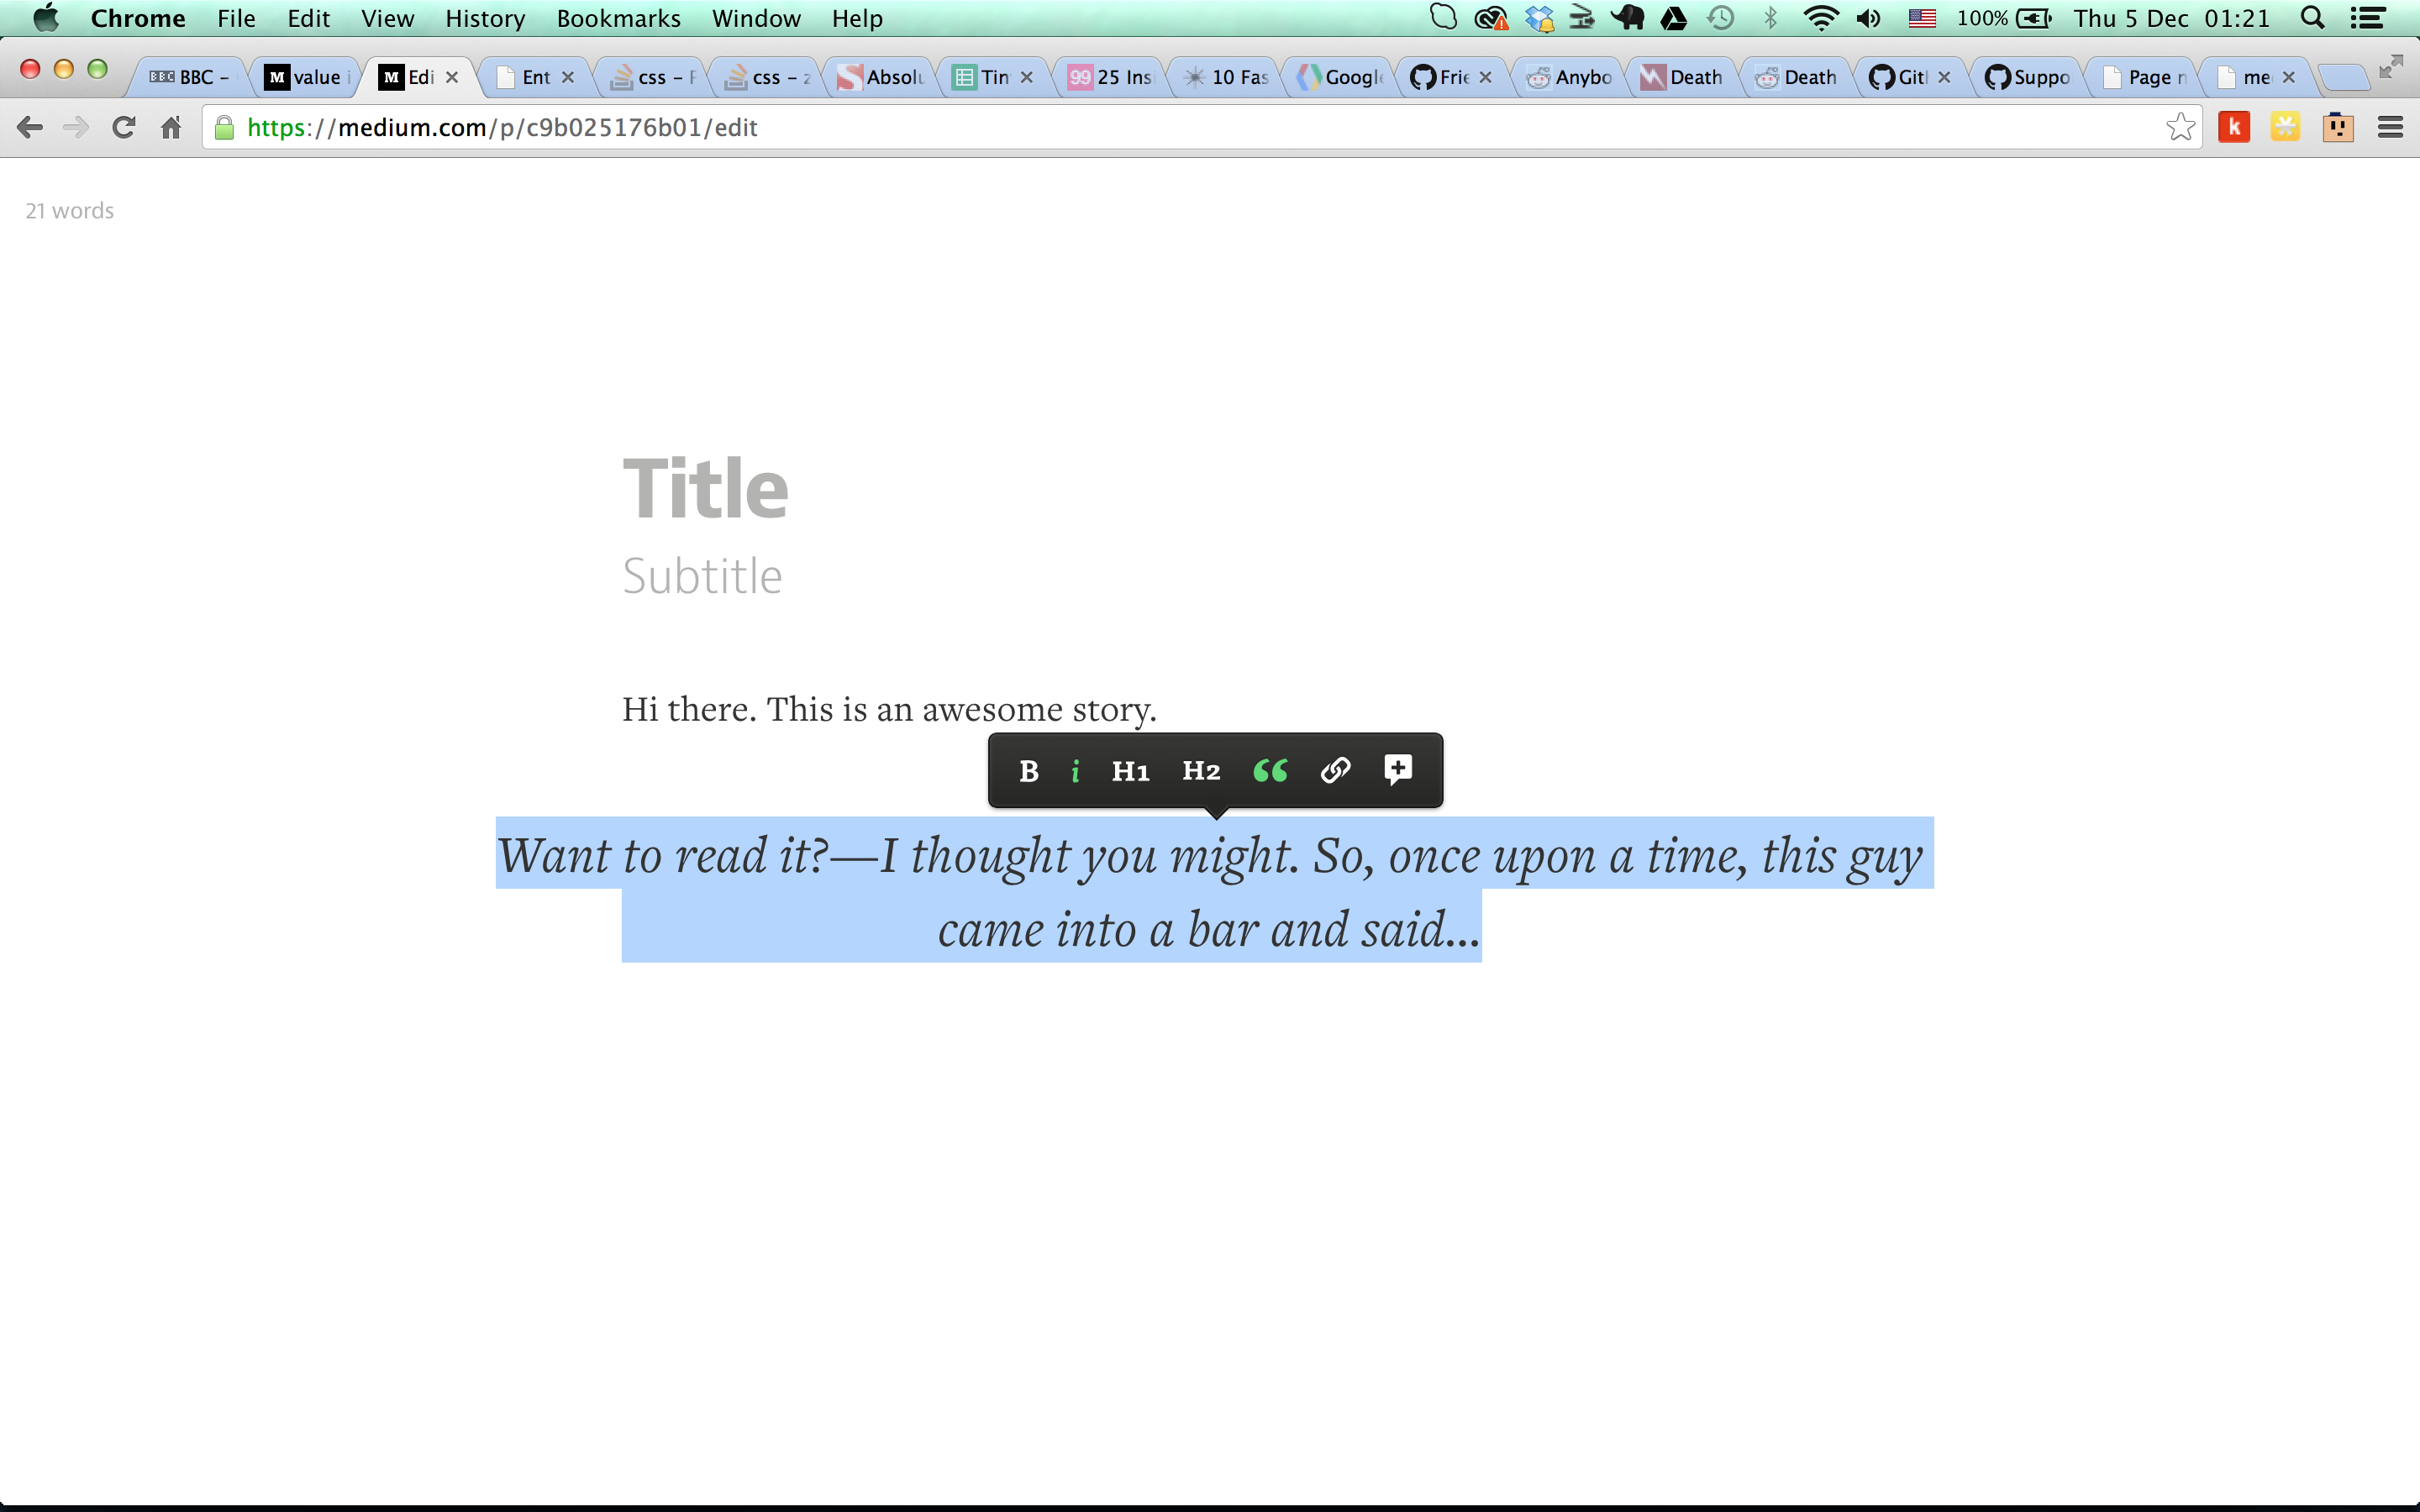
Task: Switch to the BBC tab
Action: 190,77
